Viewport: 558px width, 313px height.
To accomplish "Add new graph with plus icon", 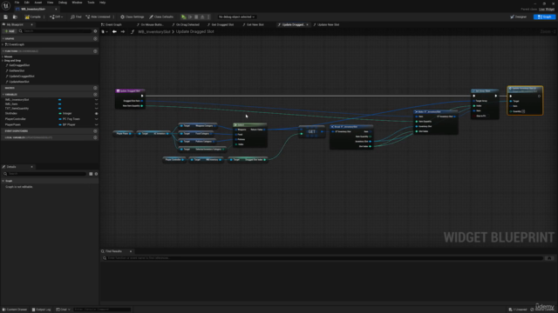I will click(95, 38).
